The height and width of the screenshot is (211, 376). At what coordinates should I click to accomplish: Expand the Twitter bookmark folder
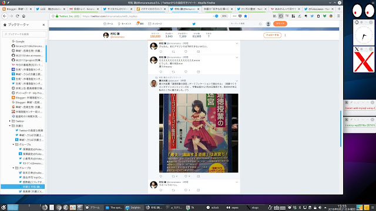tap(10, 121)
